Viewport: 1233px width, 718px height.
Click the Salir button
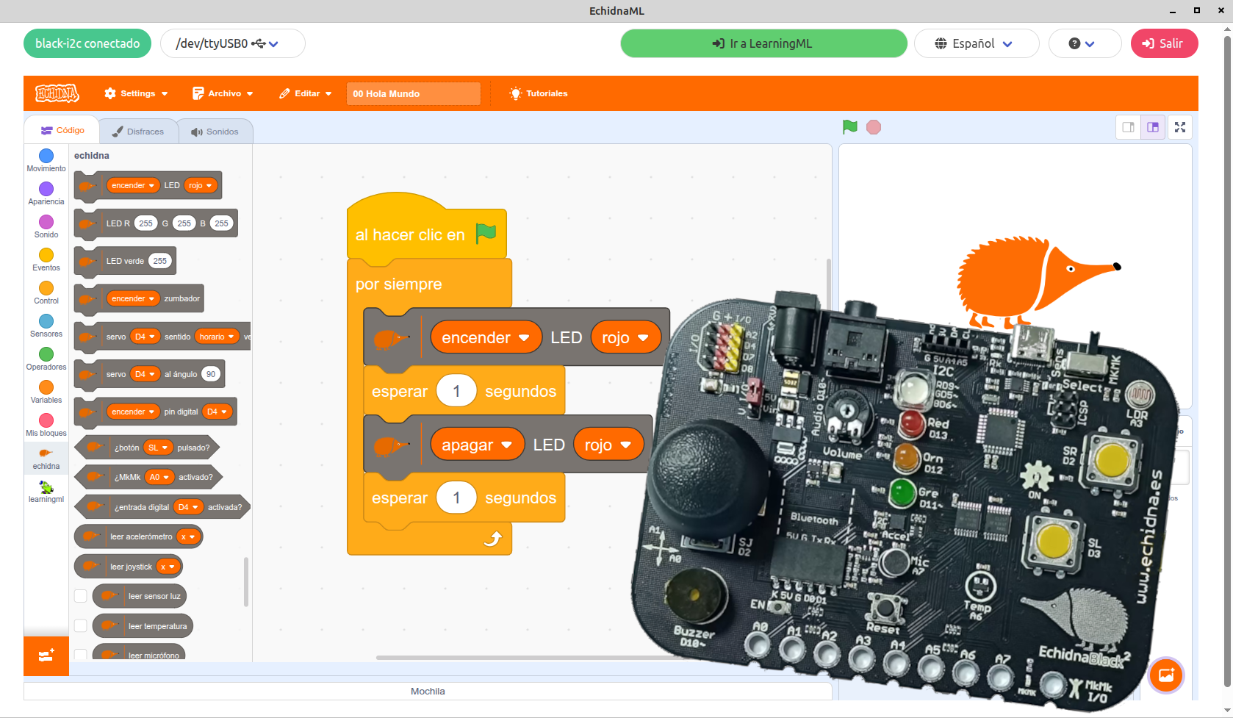coord(1163,43)
